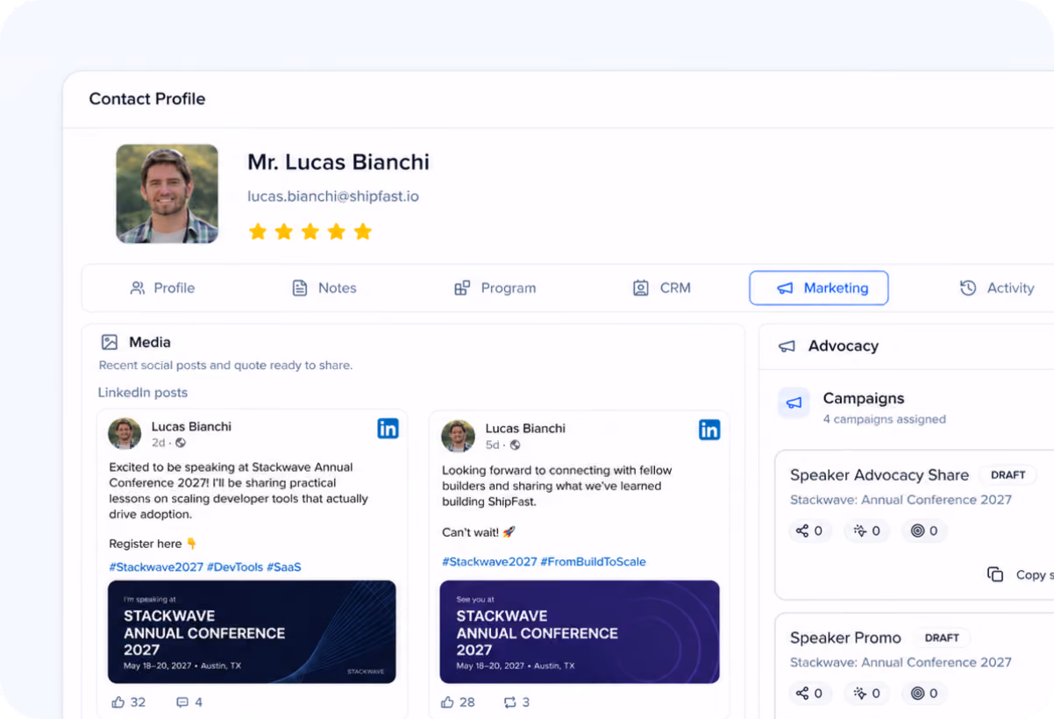Image resolution: width=1054 pixels, height=719 pixels.
Task: Switch to the Notes tab
Action: click(x=324, y=288)
